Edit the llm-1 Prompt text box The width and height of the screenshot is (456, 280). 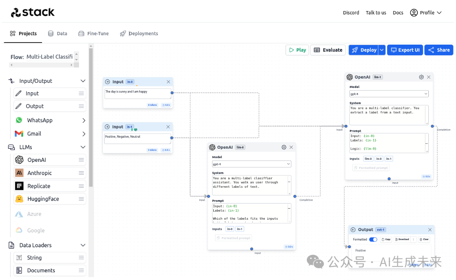coord(389,143)
